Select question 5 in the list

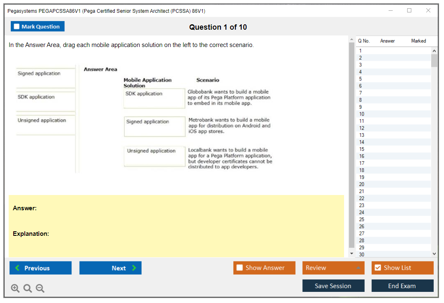(361, 79)
